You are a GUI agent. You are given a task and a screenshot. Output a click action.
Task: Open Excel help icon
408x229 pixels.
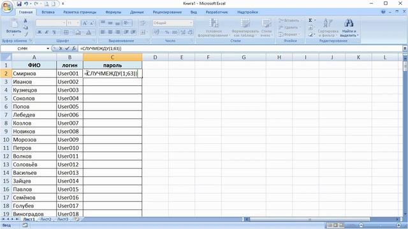click(383, 12)
